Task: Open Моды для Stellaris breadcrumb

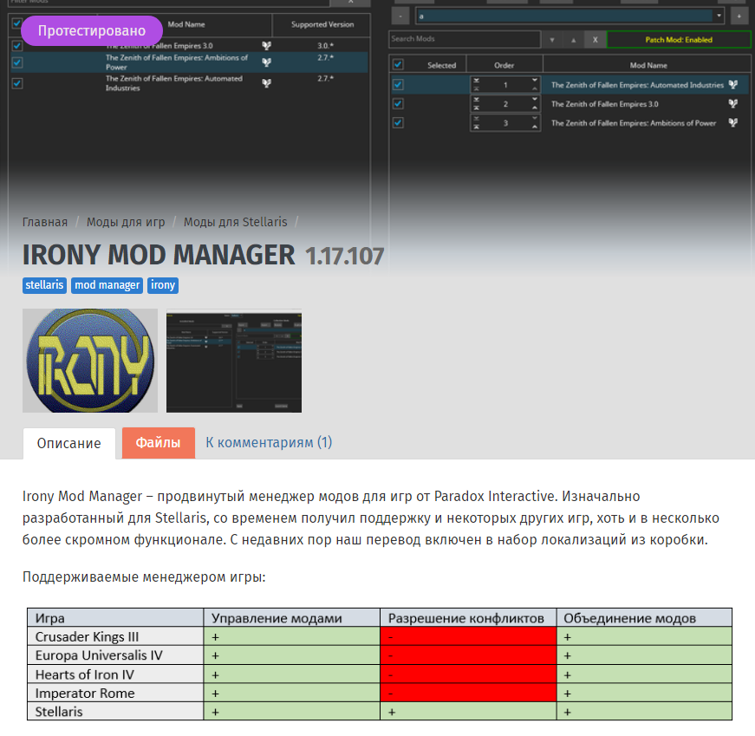Action: pos(236,222)
